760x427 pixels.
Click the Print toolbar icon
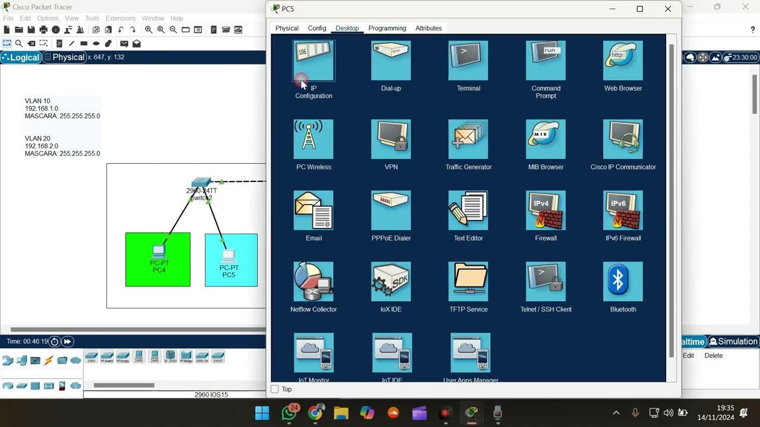tap(43, 30)
